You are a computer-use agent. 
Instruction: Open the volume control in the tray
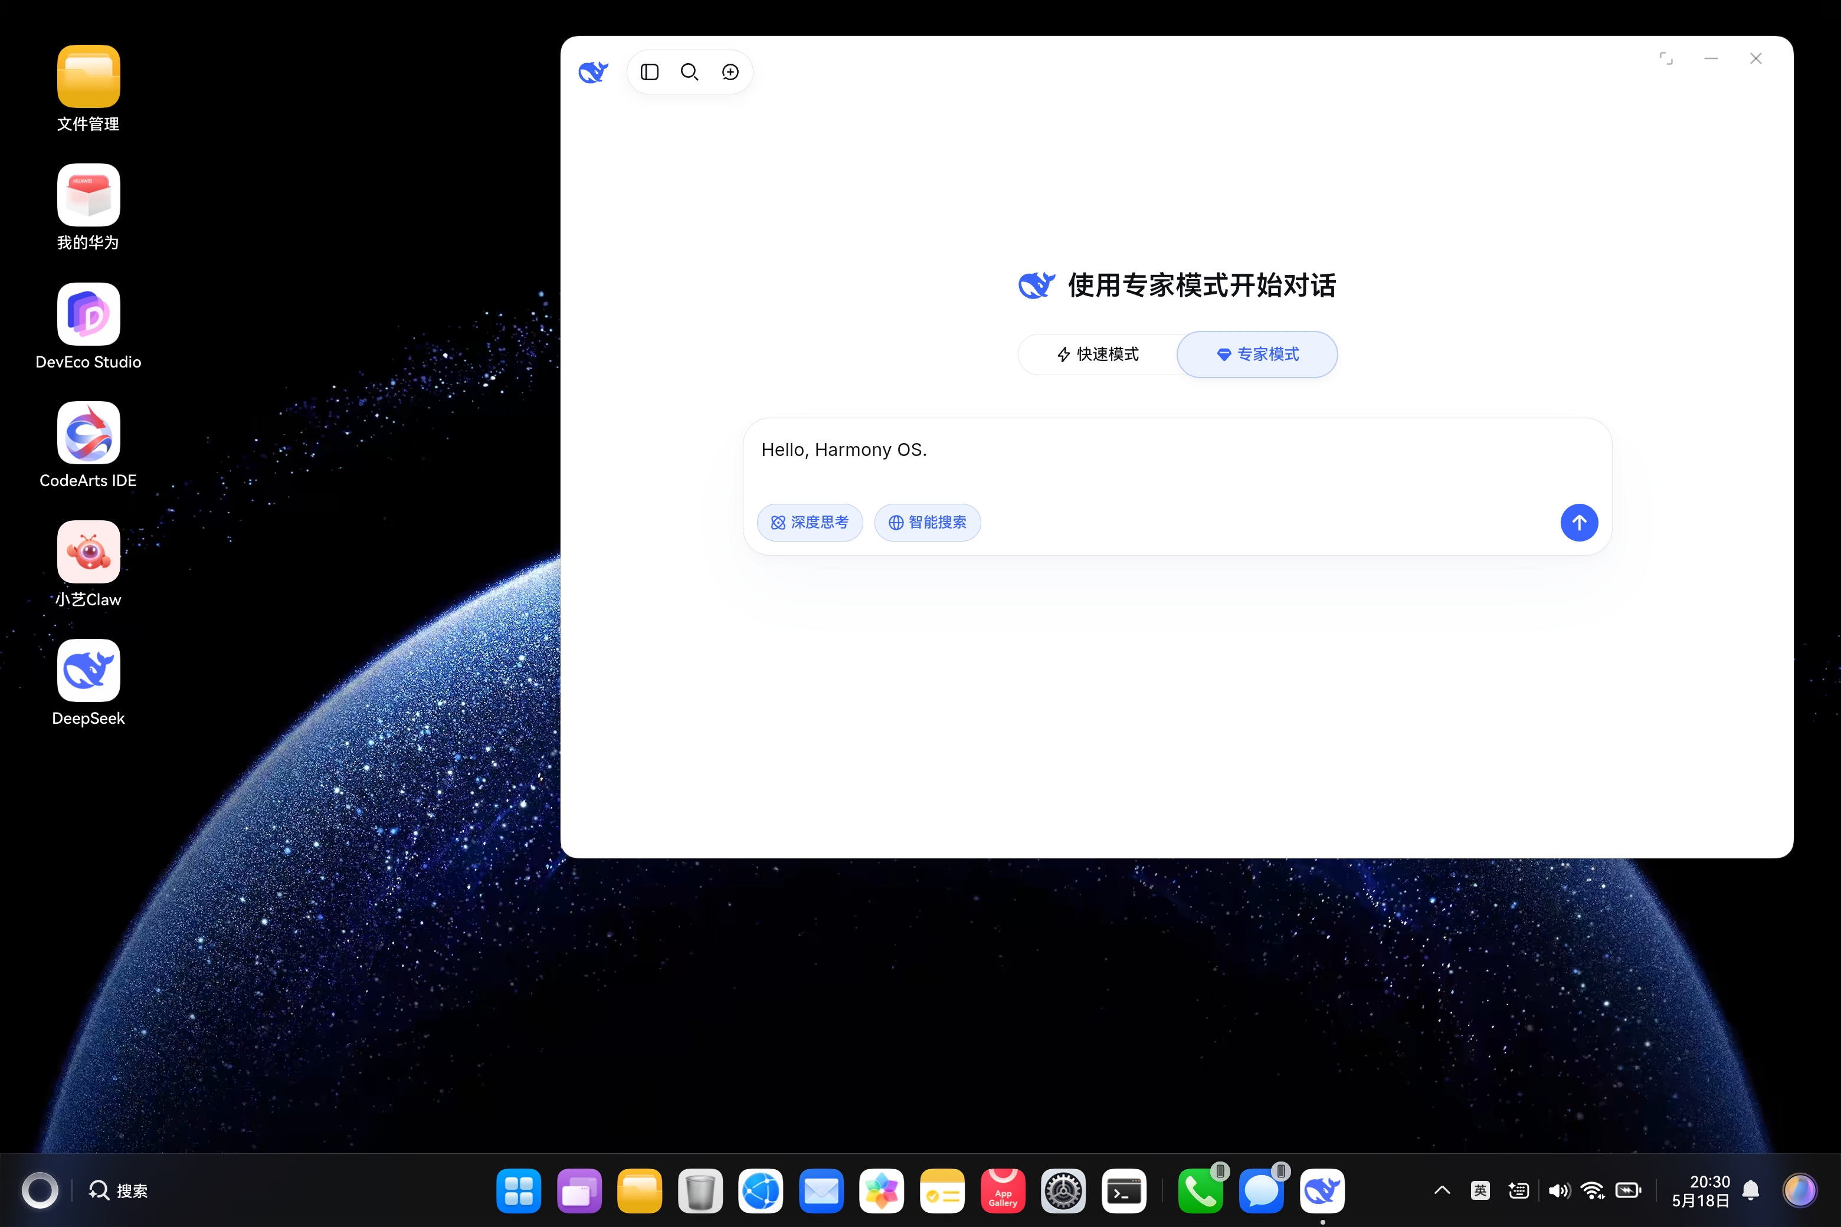[1558, 1191]
